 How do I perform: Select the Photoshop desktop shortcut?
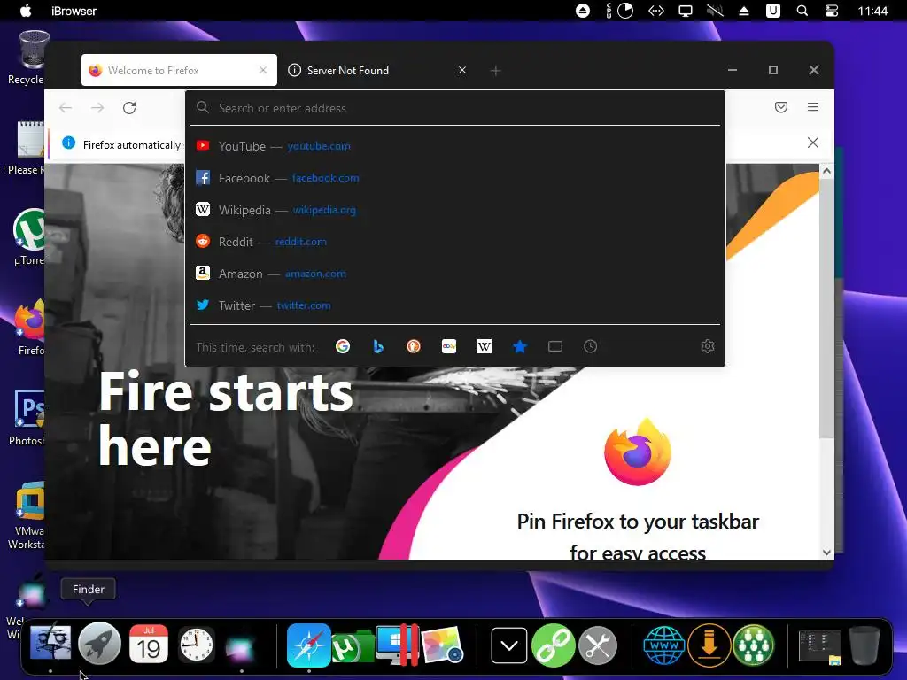click(27, 418)
